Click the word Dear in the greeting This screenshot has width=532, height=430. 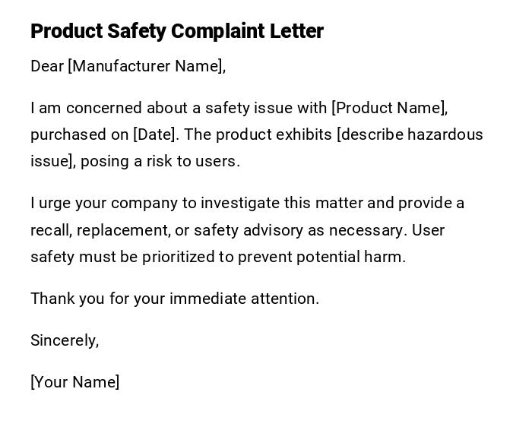[x=46, y=66]
